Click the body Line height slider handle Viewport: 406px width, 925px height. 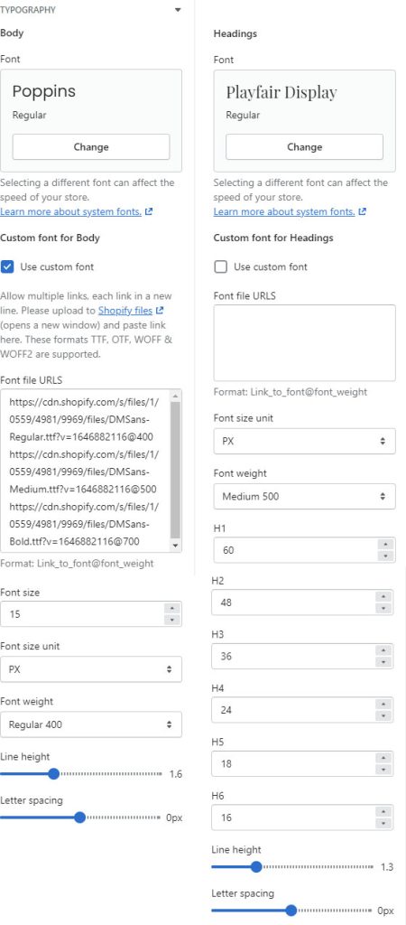click(53, 773)
